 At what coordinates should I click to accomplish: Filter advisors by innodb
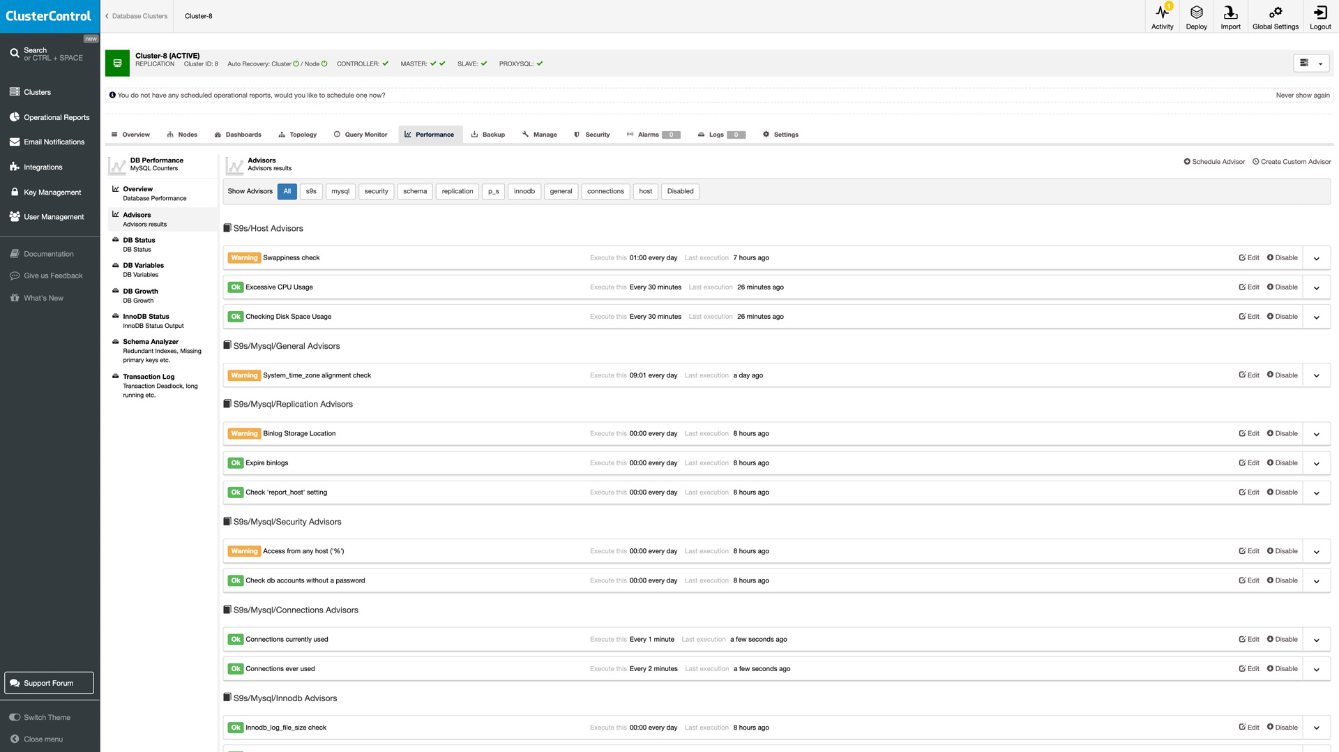pyautogui.click(x=524, y=191)
